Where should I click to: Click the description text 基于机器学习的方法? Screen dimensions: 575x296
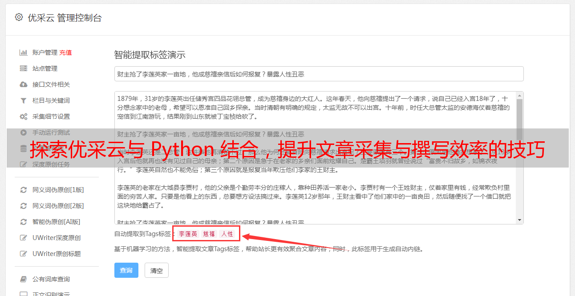(x=269, y=249)
